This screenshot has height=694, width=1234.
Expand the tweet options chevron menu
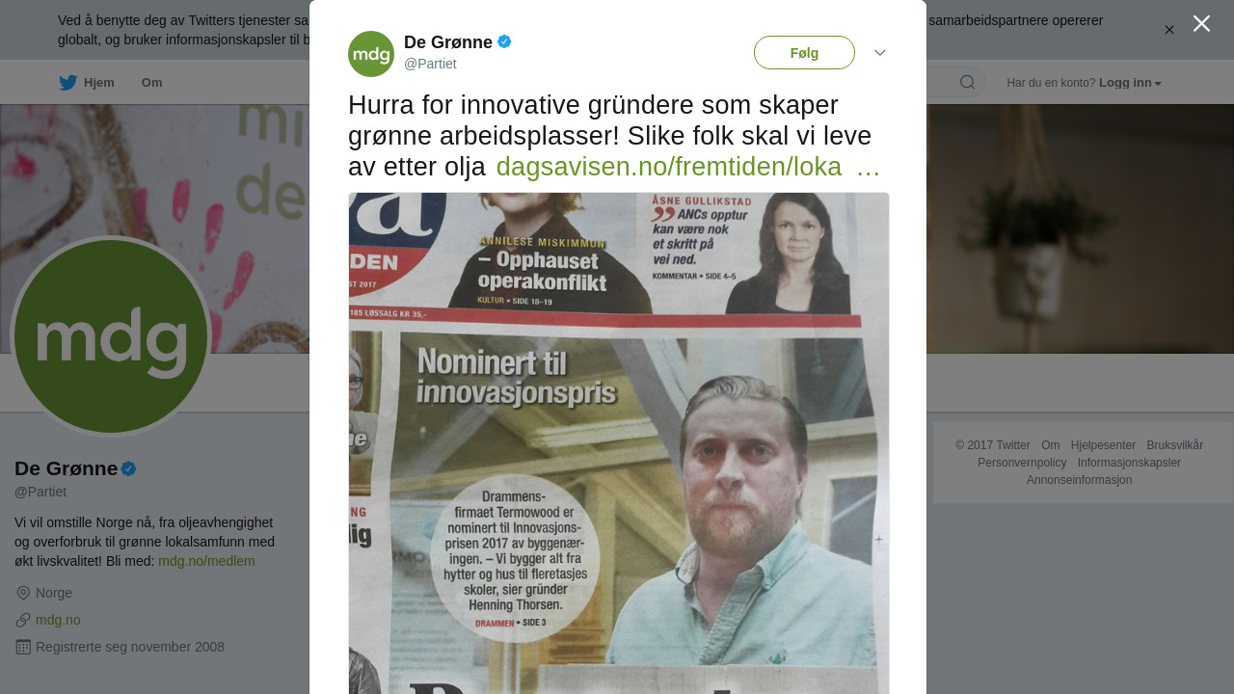click(880, 52)
